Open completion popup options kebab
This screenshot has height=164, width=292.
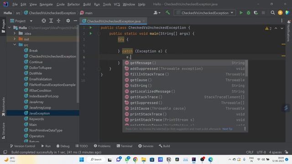pos(245,128)
